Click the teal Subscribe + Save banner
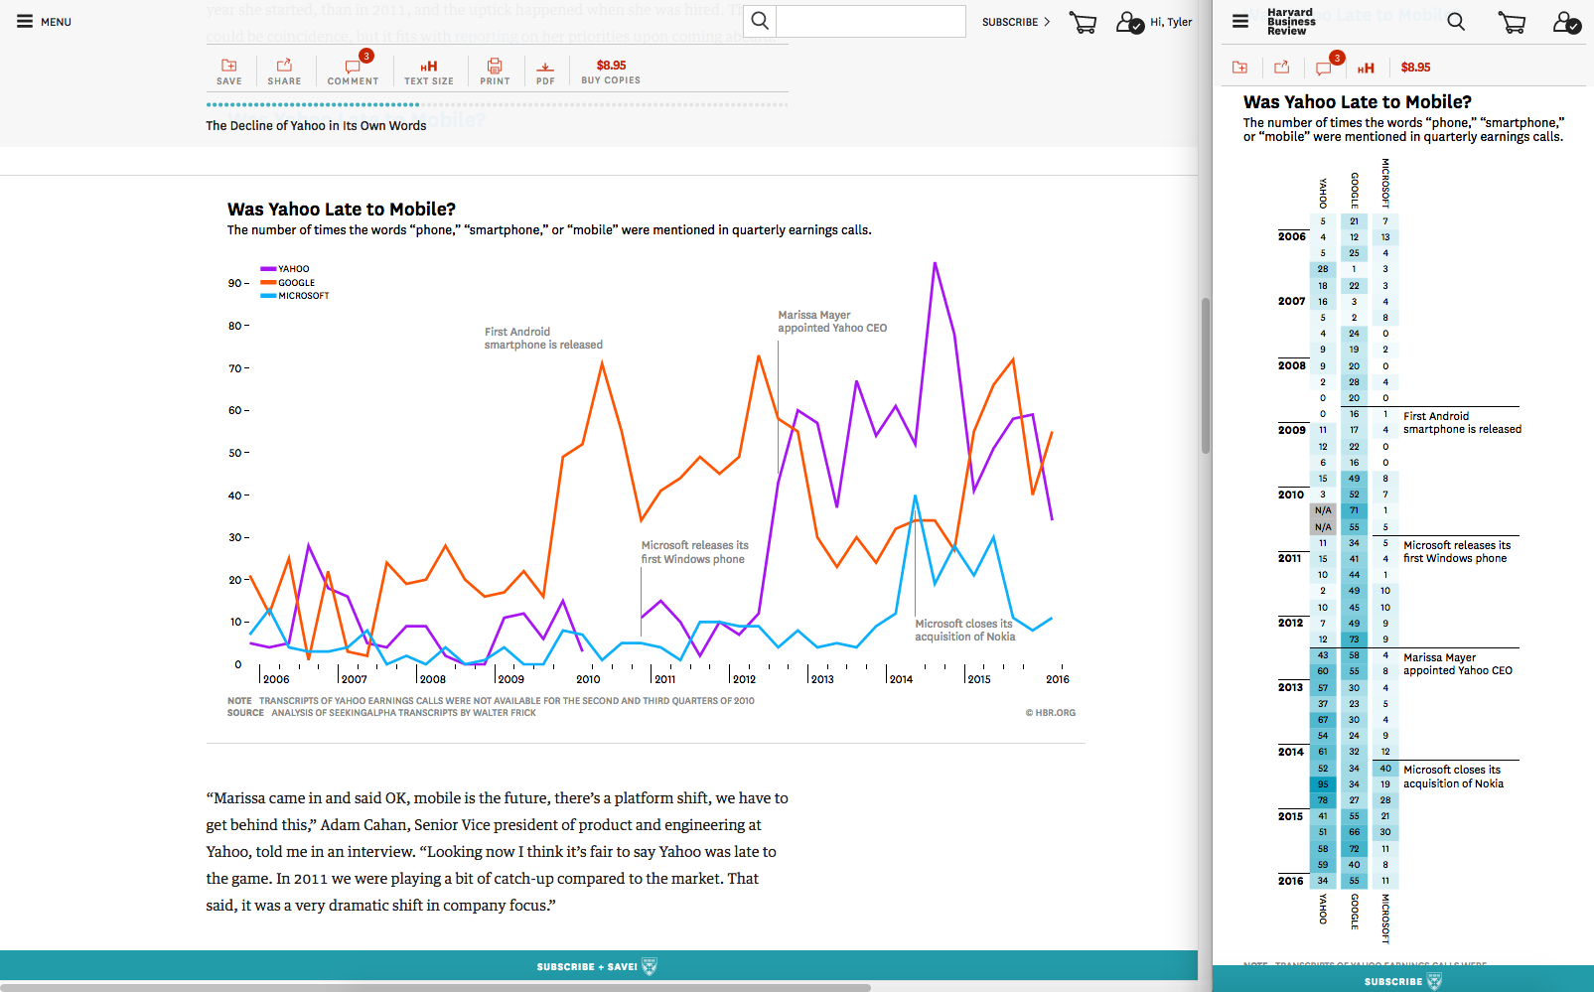The image size is (1594, 992). point(598,966)
